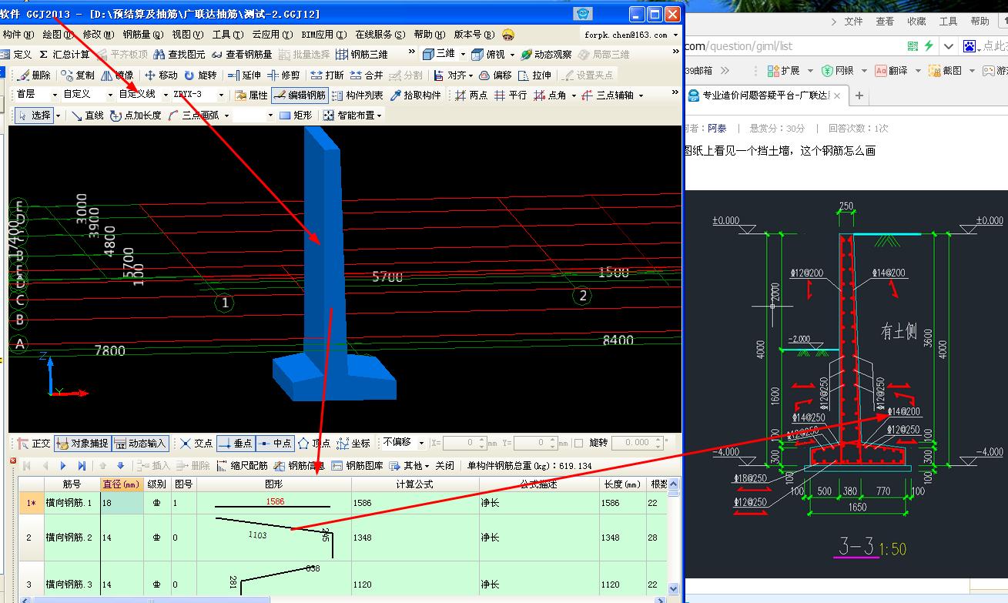1008x603 pixels.
Task: Open the 首层 floor dropdown
Action: coord(55,95)
